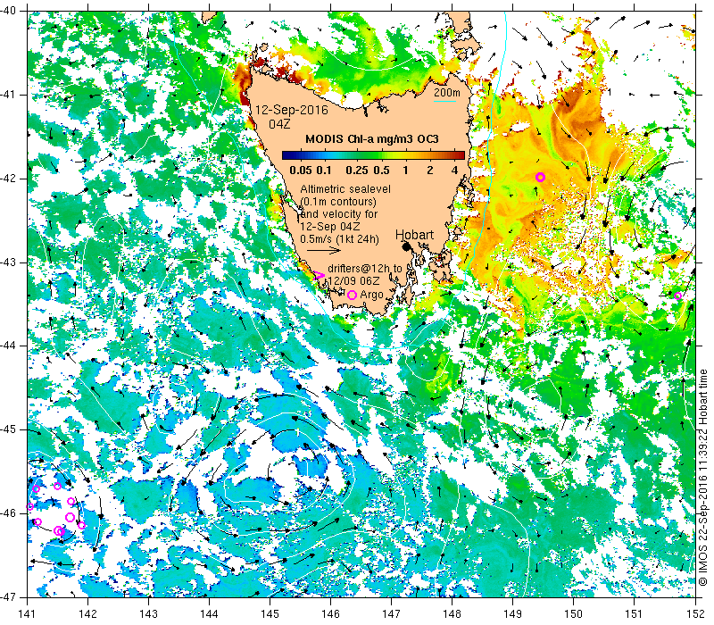Select the black Hobart location dot
714x625 pixels.
pyautogui.click(x=407, y=246)
